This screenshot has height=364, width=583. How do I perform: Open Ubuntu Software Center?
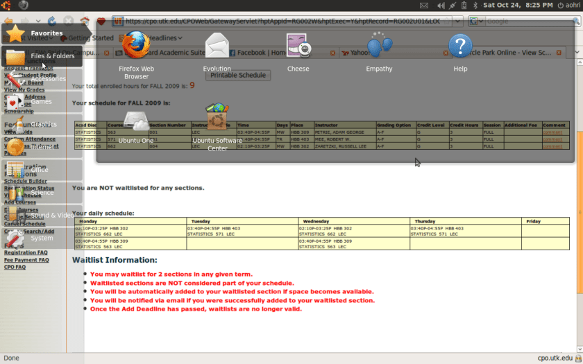217,128
